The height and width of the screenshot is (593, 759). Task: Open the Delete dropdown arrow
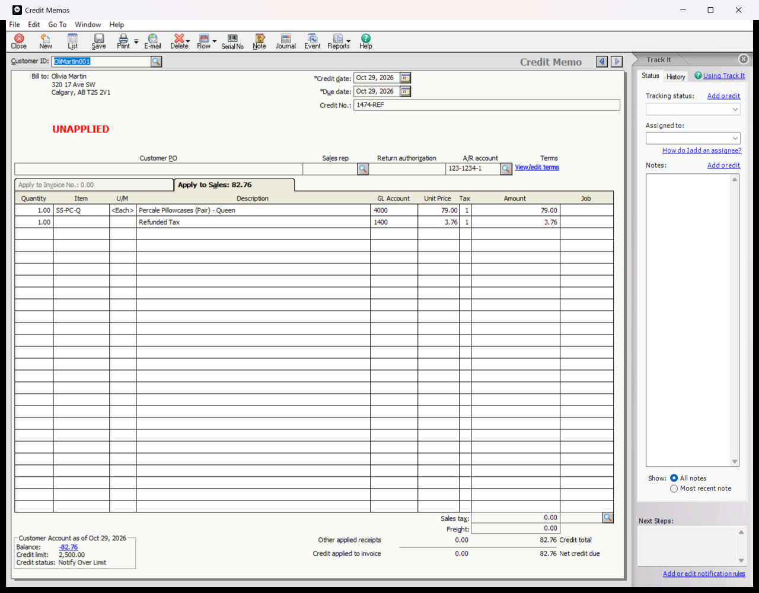click(x=188, y=42)
